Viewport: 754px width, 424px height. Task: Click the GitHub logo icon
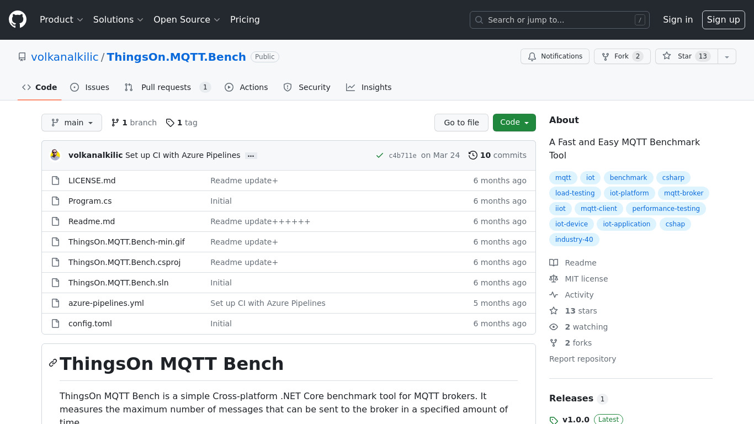[18, 19]
